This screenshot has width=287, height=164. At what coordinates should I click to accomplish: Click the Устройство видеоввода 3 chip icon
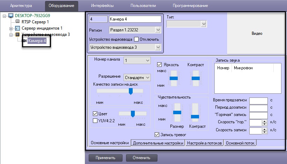click(x=17, y=34)
